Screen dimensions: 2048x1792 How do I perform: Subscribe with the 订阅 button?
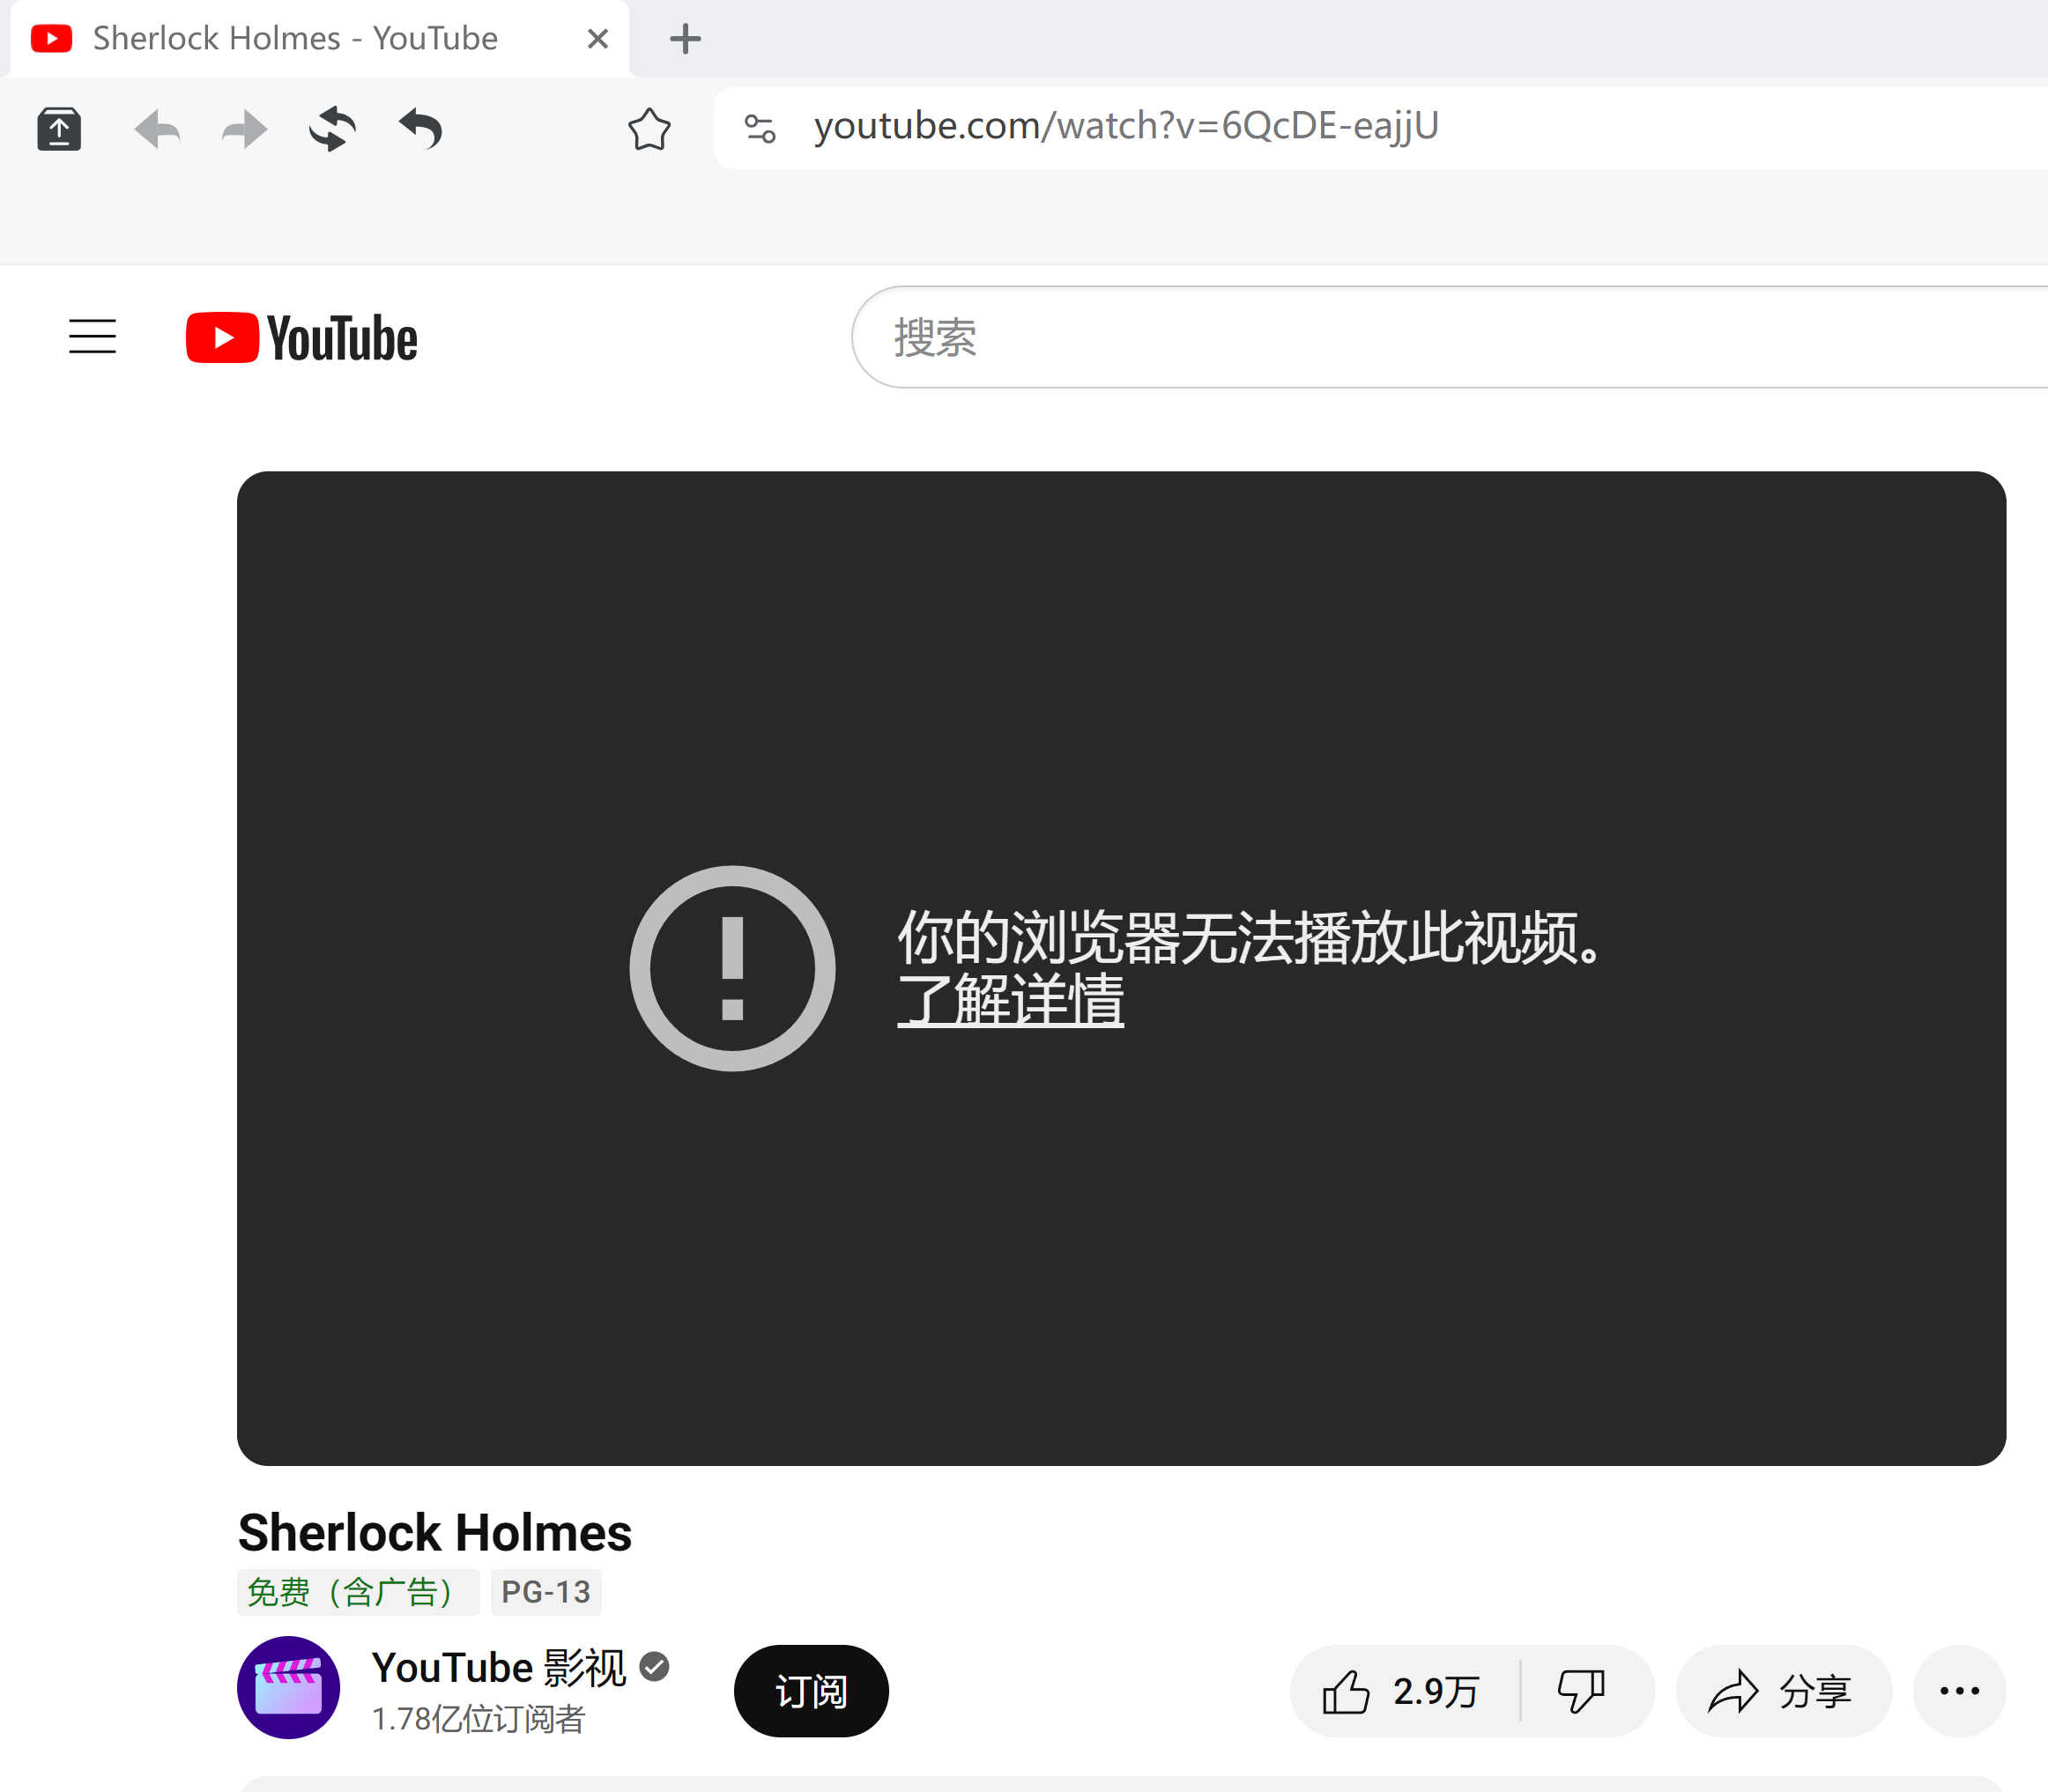[x=811, y=1691]
